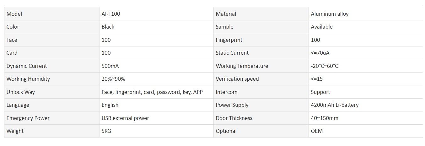Click the Weight 5KG cell
Screen dimensions: 425x146
[x=156, y=131]
